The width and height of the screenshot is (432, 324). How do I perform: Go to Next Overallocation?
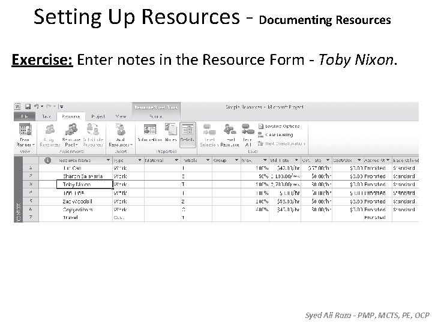[x=281, y=143]
